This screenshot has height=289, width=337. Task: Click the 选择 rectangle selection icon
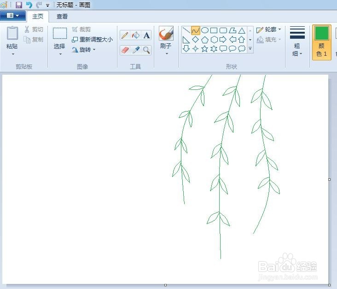[x=60, y=33]
